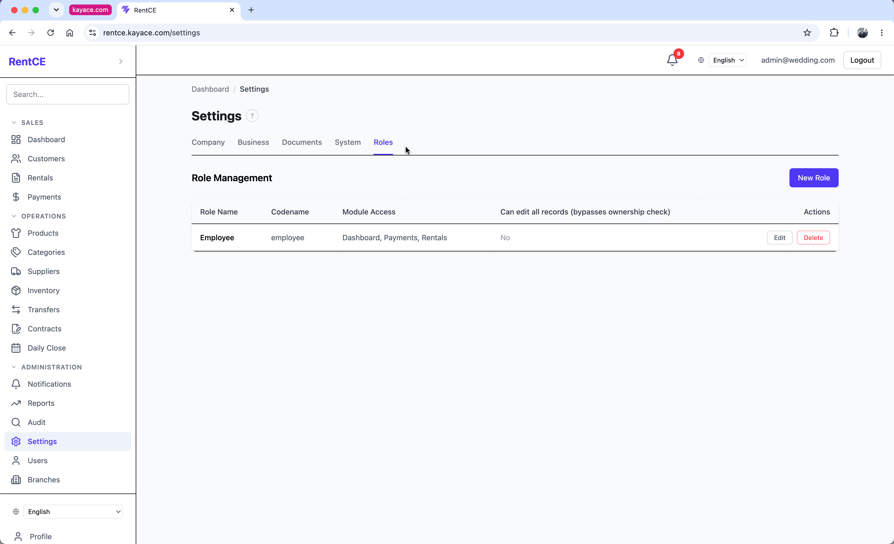Open browser extensions puzzle icon
The width and height of the screenshot is (894, 544).
point(834,33)
